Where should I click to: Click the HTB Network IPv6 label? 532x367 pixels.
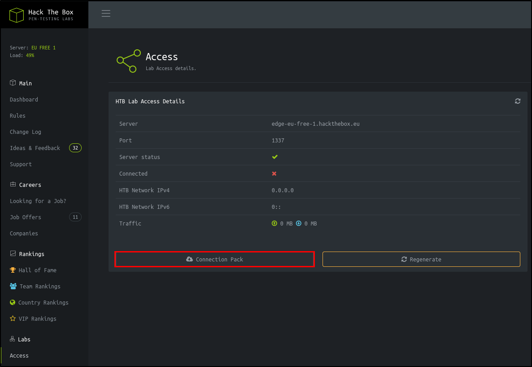click(x=144, y=207)
